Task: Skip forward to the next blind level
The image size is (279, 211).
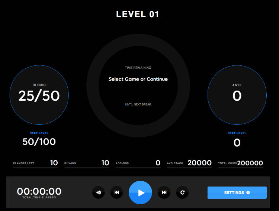Action: (164, 192)
